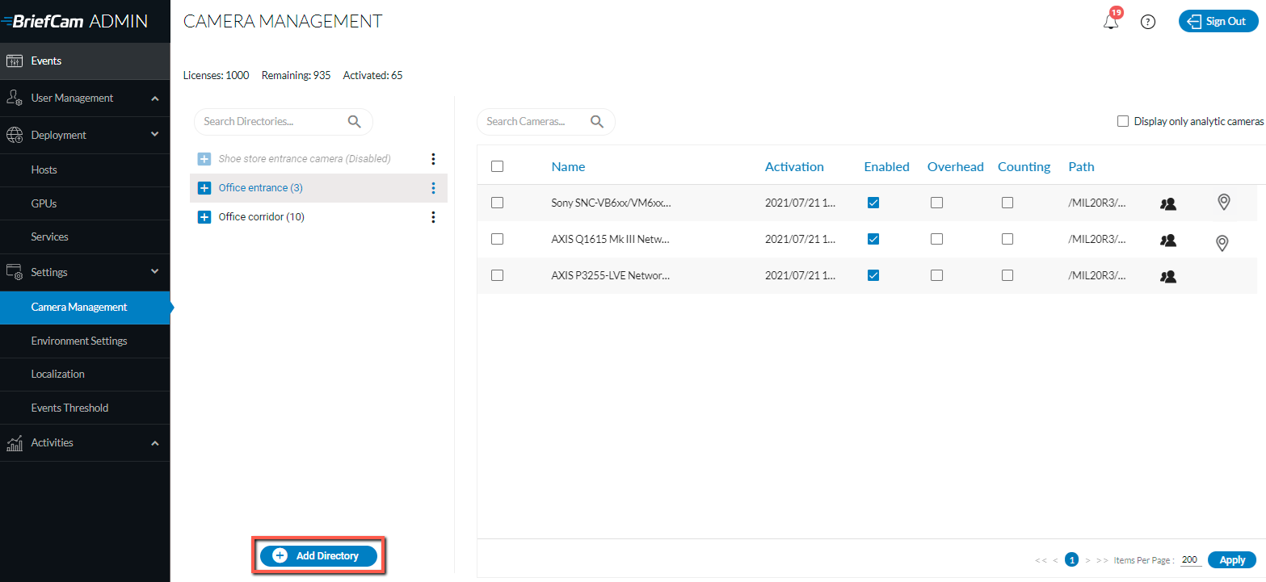Open the notifications bell icon

tap(1112, 22)
